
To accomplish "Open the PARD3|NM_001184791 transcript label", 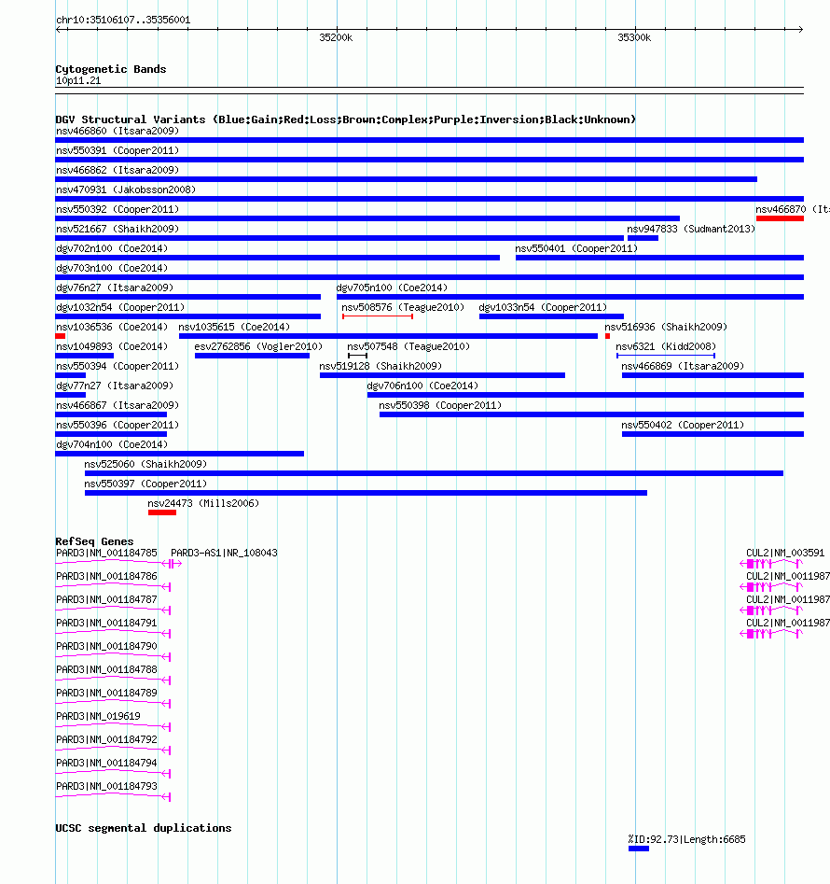I will (106, 623).
